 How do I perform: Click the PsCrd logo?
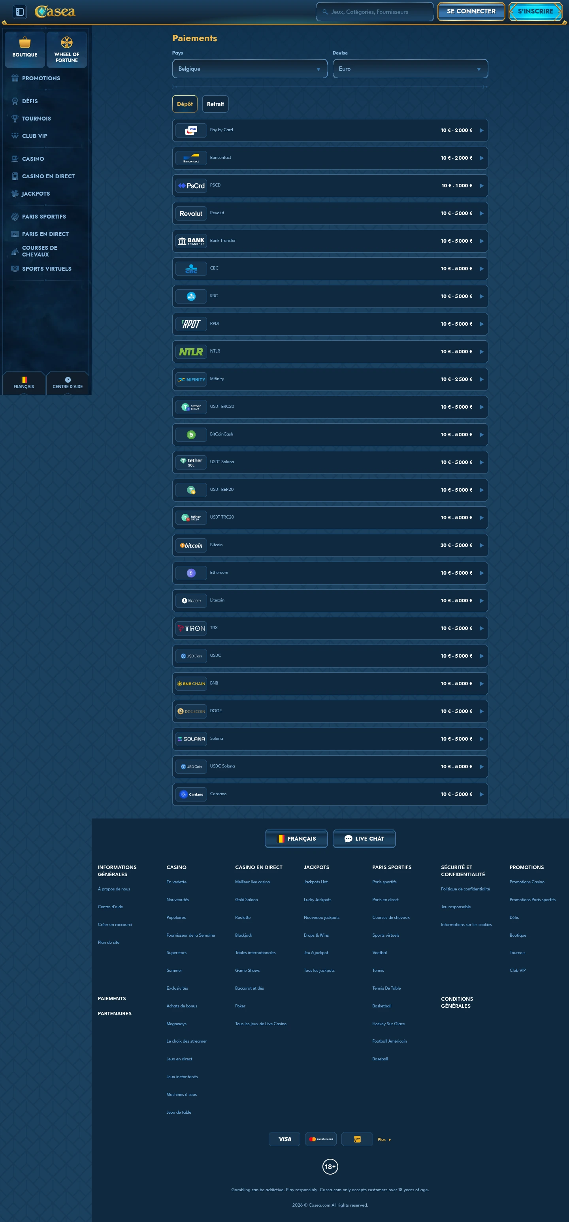click(x=191, y=185)
